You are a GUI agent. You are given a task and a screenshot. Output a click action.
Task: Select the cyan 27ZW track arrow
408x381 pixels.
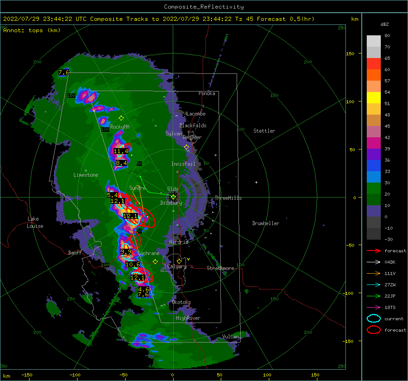pyautogui.click(x=374, y=285)
